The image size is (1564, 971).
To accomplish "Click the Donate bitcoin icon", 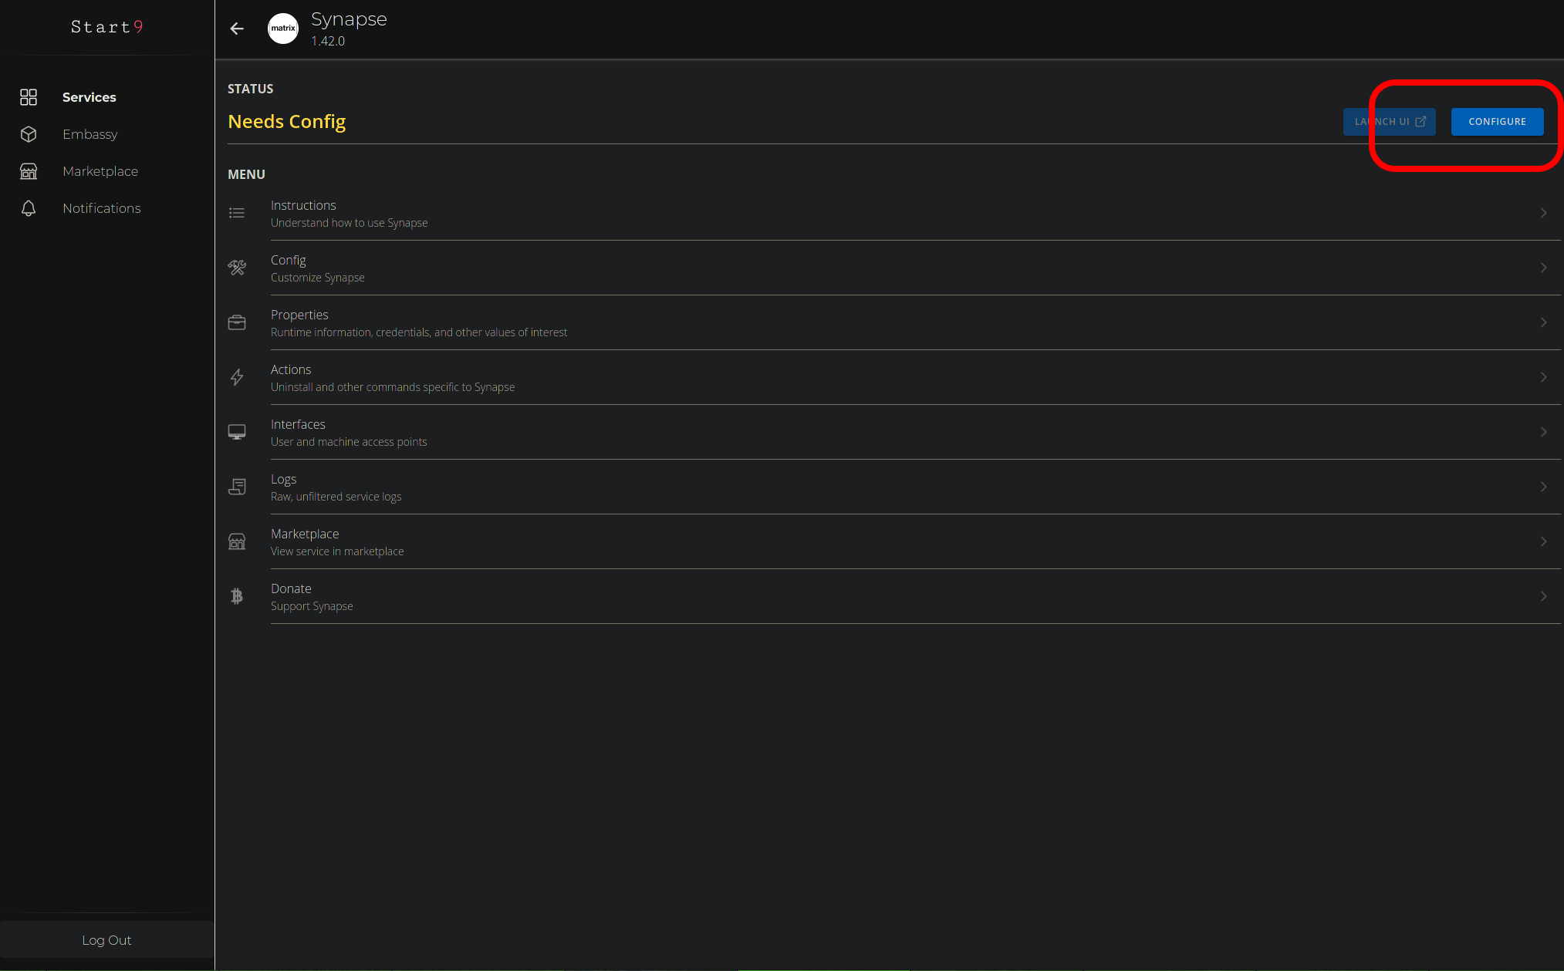I will pyautogui.click(x=237, y=596).
